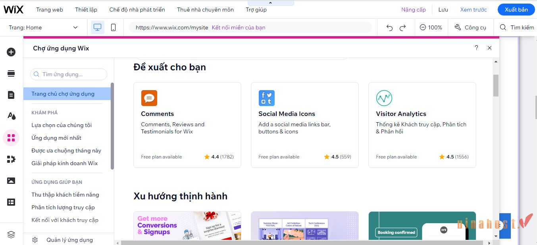
Task: Click the Tìm ứng dụng search field
Action: 69,74
